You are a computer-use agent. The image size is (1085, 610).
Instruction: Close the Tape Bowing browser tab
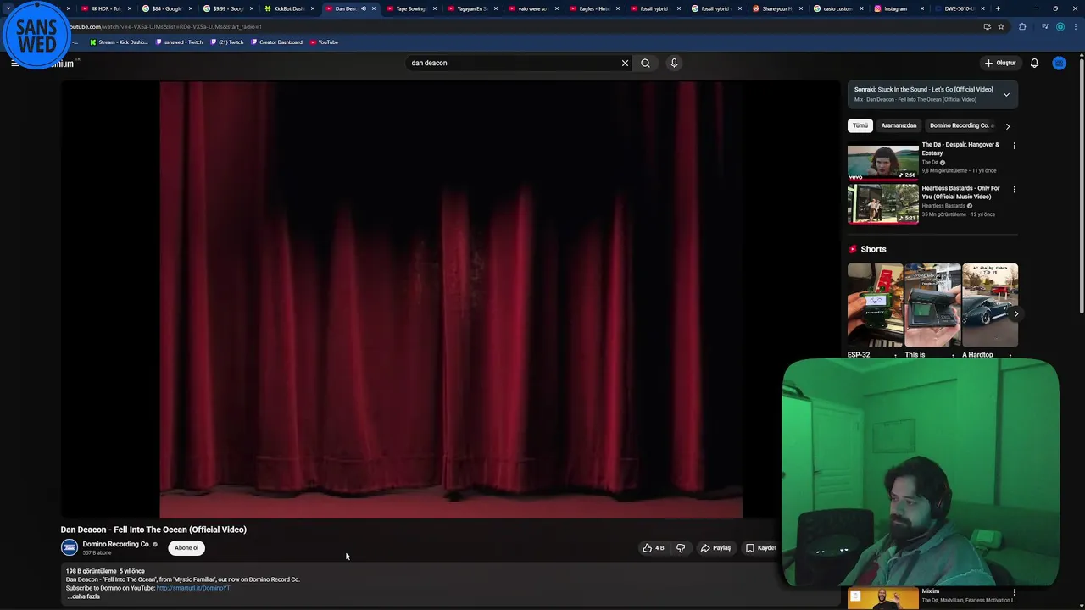(x=434, y=8)
